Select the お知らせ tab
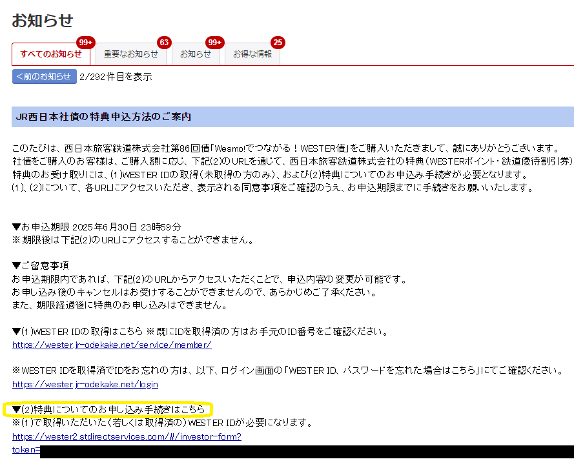Viewport: 574px width, 468px height. coord(196,54)
